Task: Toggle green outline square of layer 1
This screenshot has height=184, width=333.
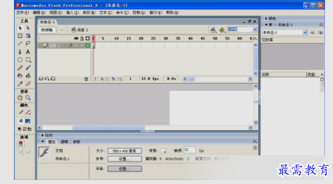Action: (88, 45)
